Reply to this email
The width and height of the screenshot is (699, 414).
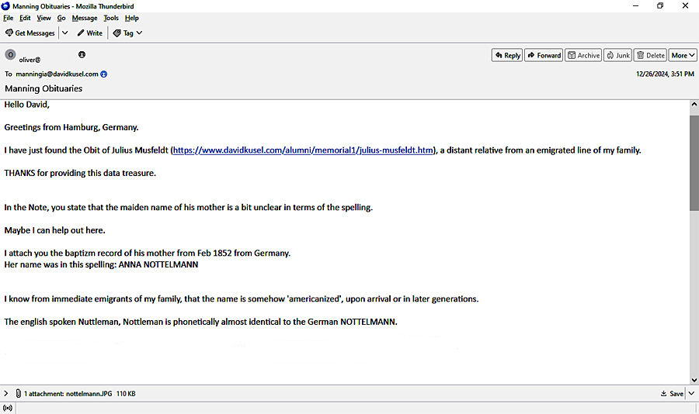(506, 55)
